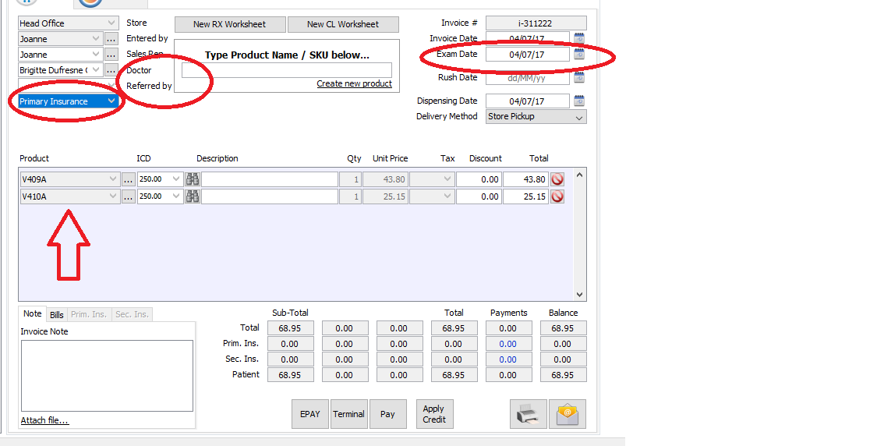The height and width of the screenshot is (446, 877).
Task: Click binoculars search icon in V410A row
Action: (193, 196)
